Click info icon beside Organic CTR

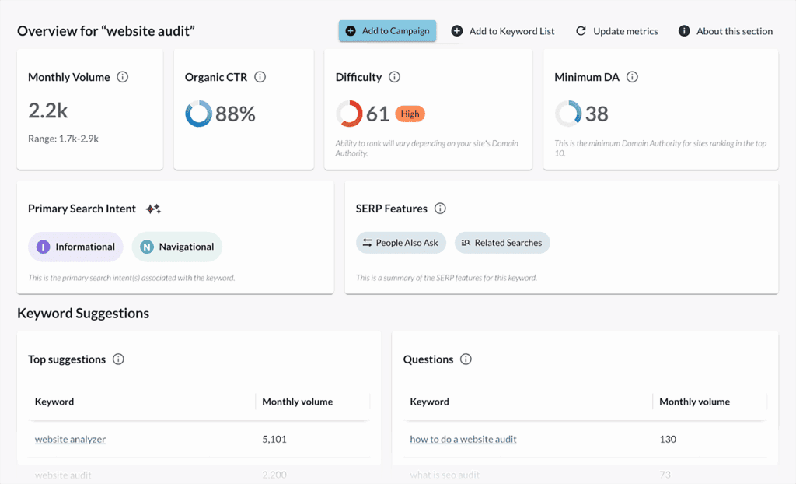point(260,77)
